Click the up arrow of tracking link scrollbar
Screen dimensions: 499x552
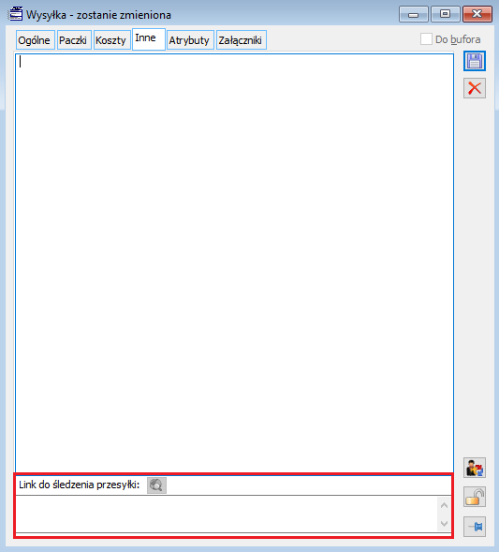tap(444, 505)
